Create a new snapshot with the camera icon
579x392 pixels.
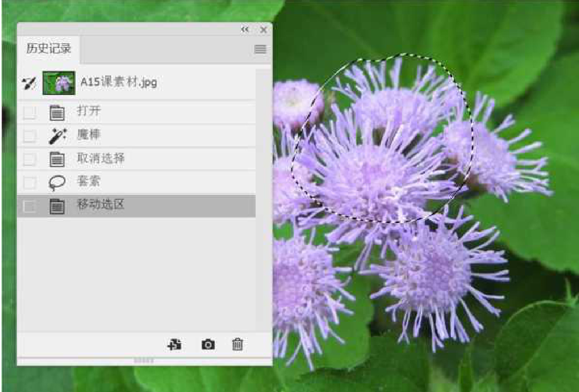208,345
